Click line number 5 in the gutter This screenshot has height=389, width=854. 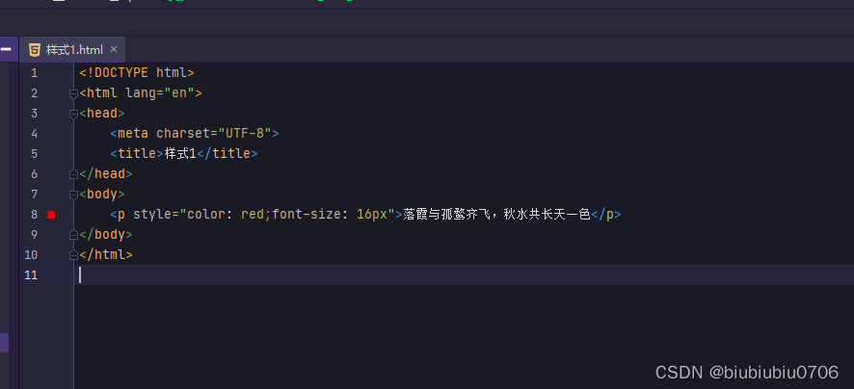tap(34, 154)
